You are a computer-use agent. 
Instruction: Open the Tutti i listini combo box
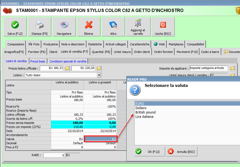tap(63, 75)
